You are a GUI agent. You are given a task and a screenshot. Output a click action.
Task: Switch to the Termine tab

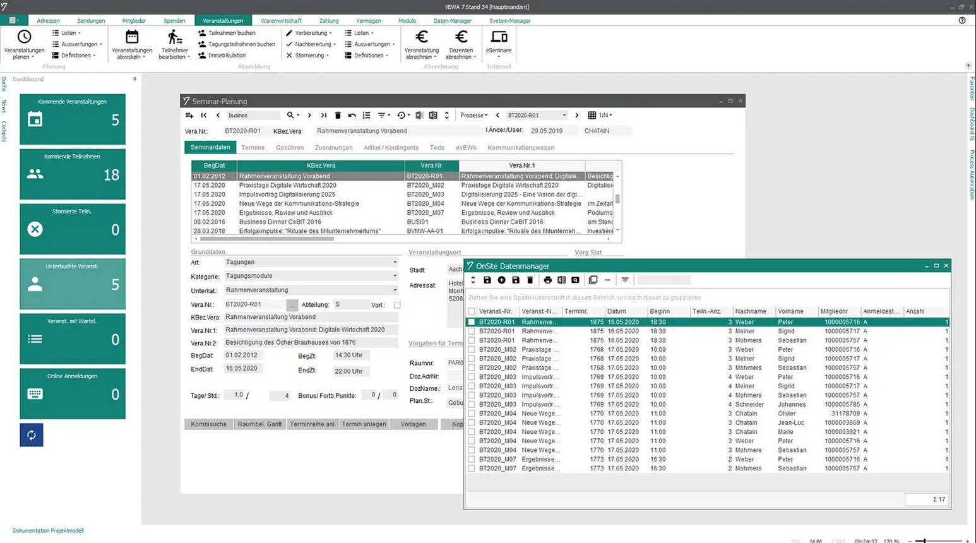253,148
